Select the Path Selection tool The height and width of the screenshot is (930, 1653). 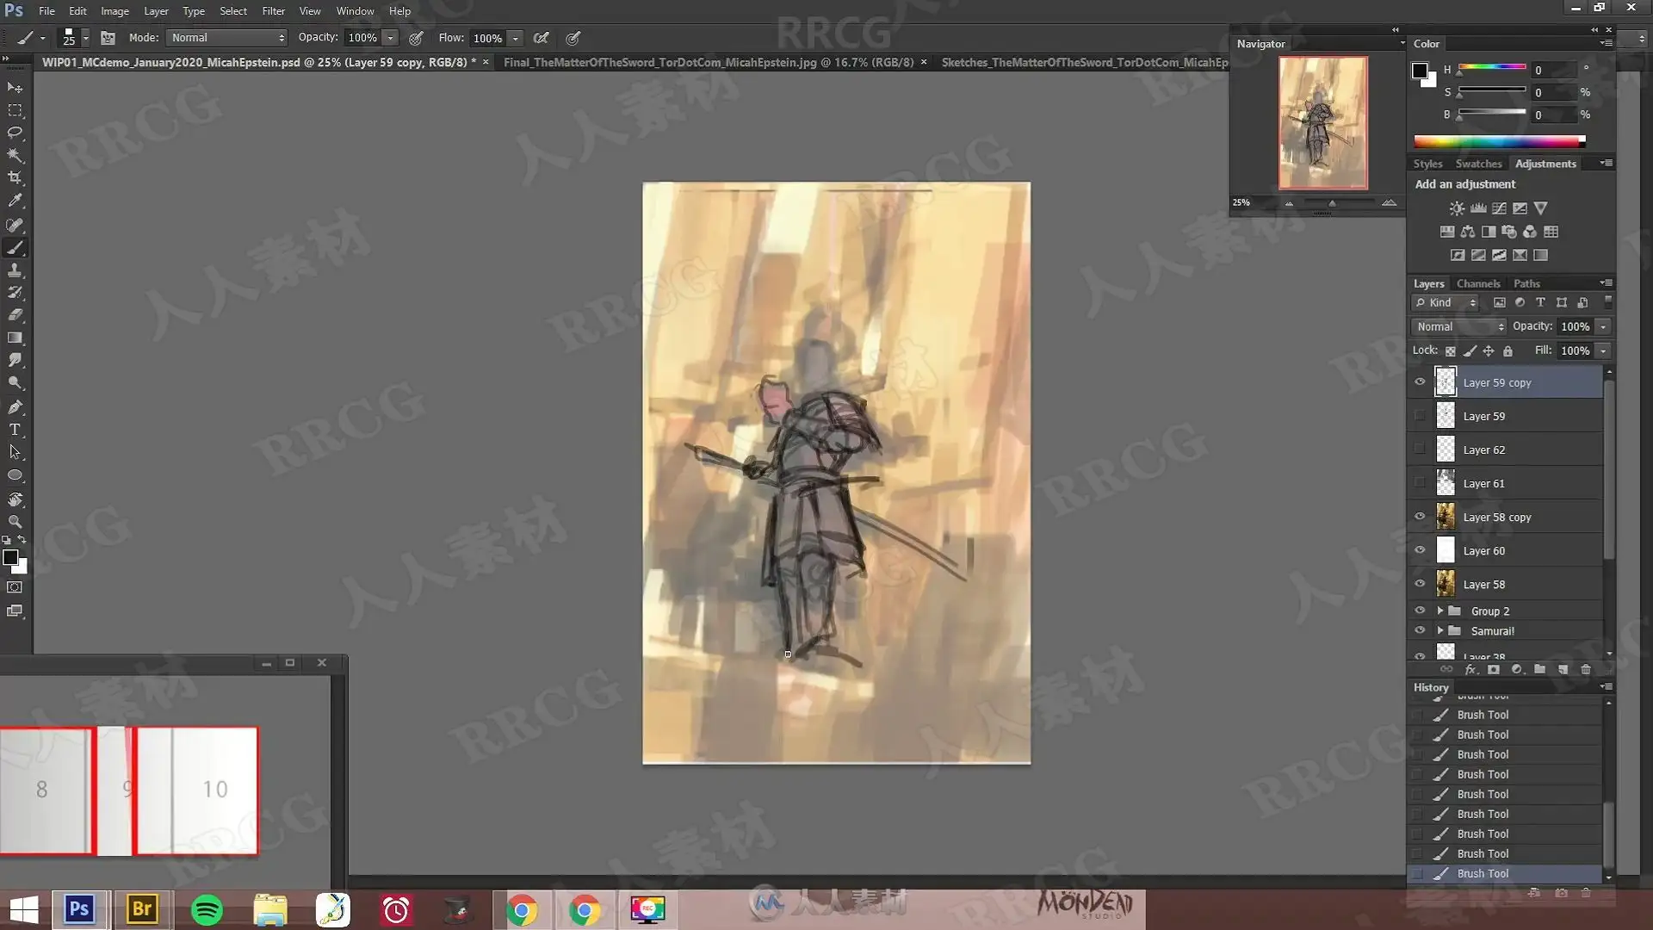[x=15, y=452]
